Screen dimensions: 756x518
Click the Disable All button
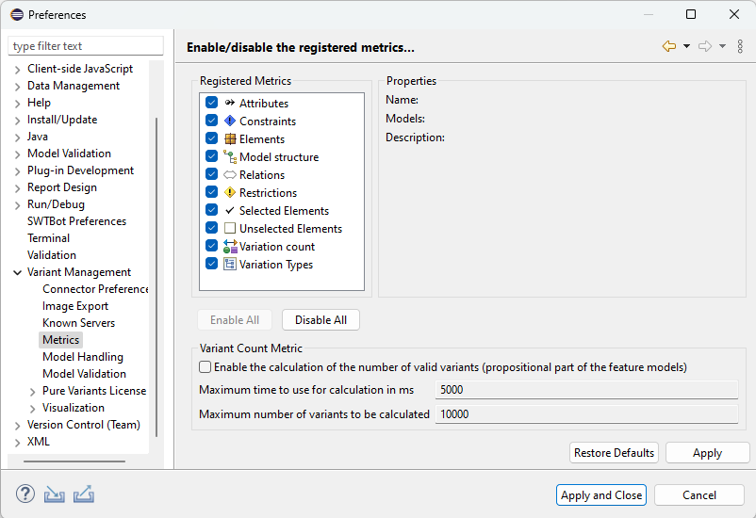coord(320,320)
